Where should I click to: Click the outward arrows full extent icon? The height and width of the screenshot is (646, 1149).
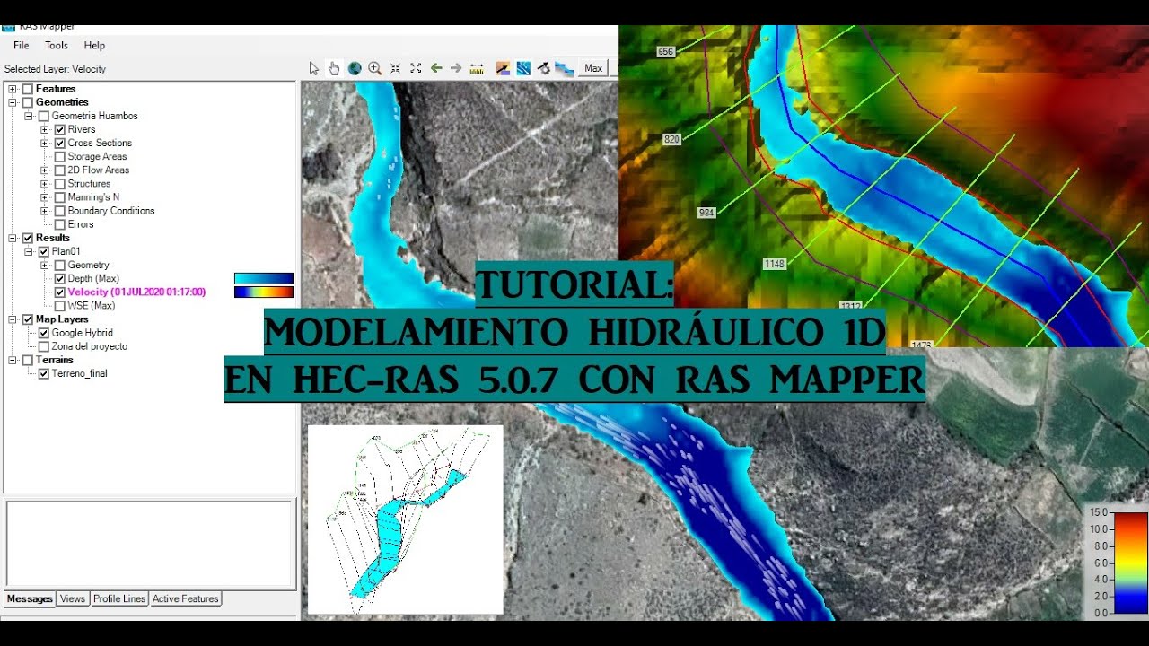pos(416,68)
